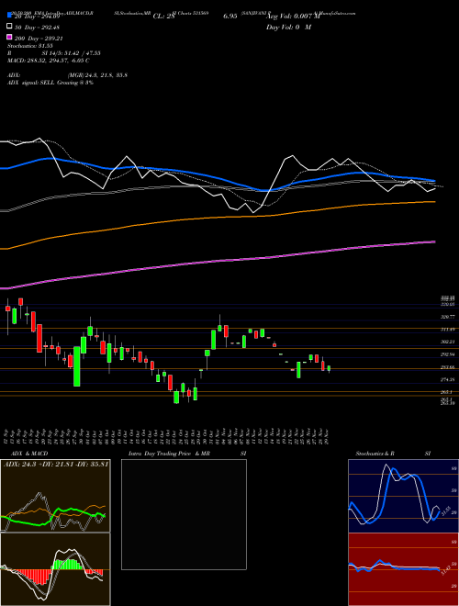Click the magenta 200 Day EMA legend swatch
This screenshot has width=459, height=606.
coord(10,38)
